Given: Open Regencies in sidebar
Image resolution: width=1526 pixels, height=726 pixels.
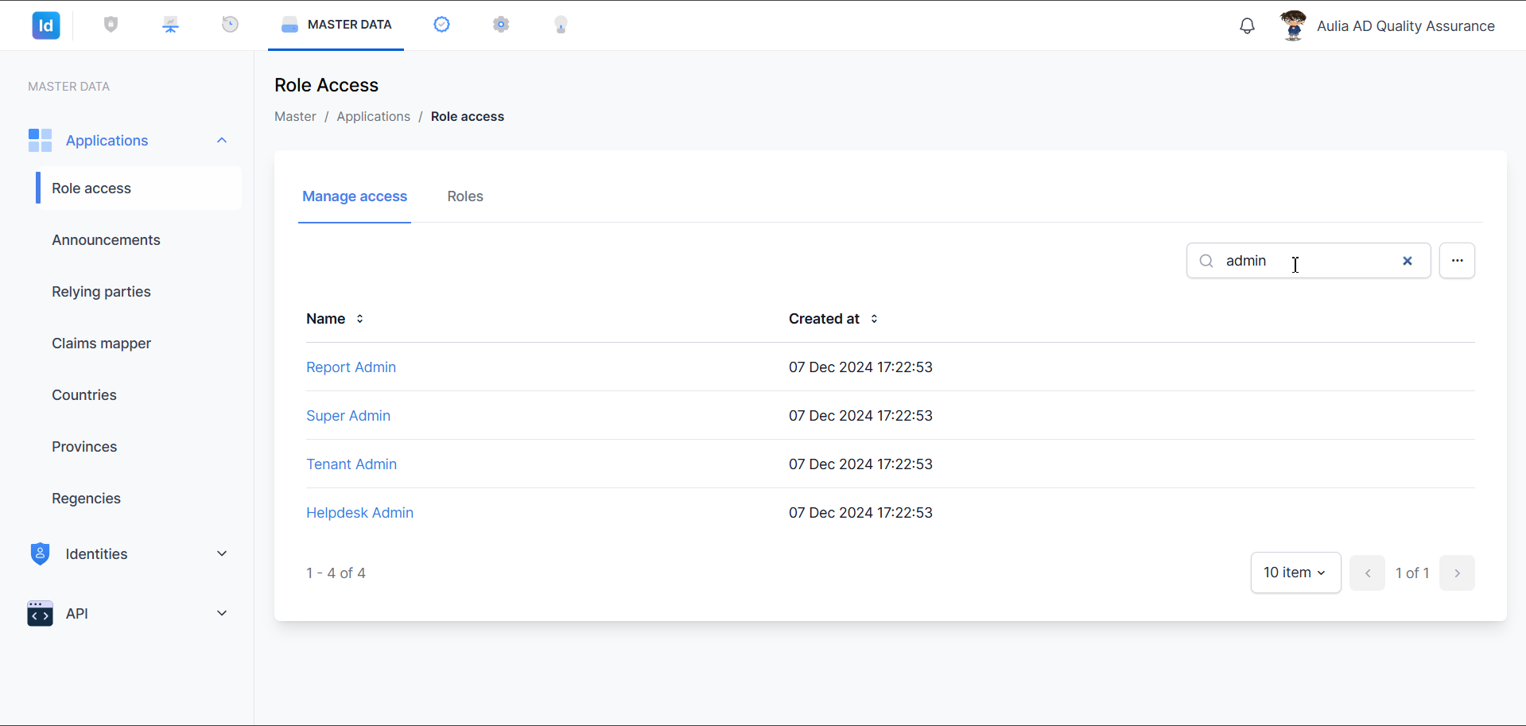Looking at the screenshot, I should pyautogui.click(x=86, y=499).
